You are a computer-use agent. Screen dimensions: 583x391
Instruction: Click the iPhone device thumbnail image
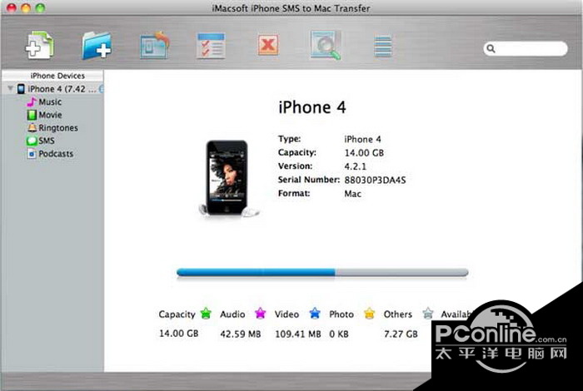(228, 179)
